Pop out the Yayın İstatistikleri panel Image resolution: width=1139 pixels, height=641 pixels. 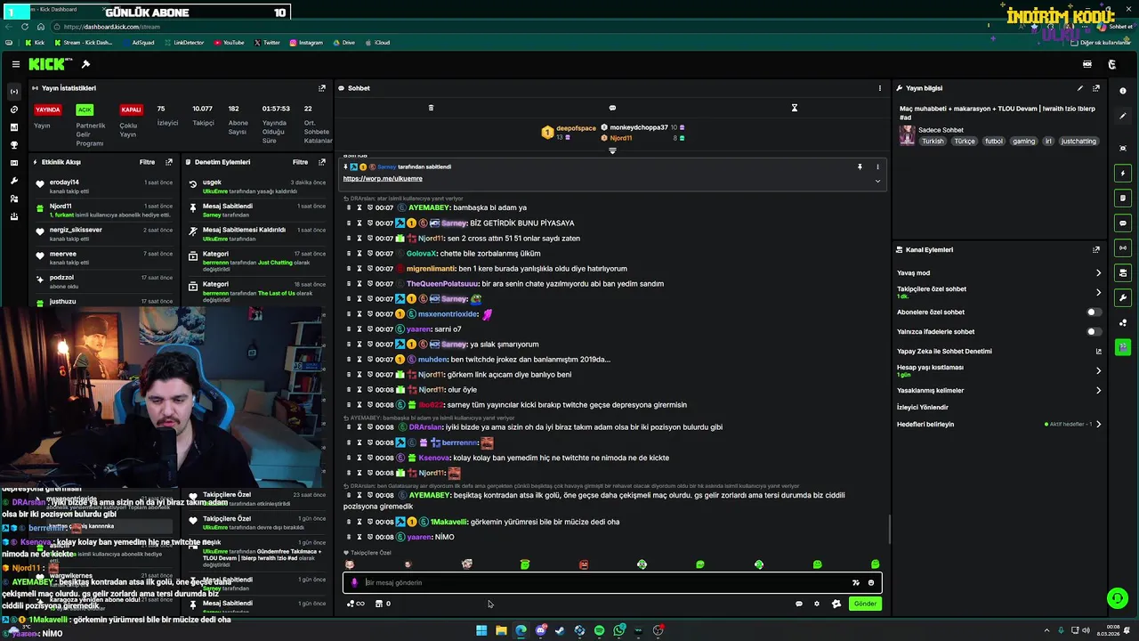click(322, 88)
